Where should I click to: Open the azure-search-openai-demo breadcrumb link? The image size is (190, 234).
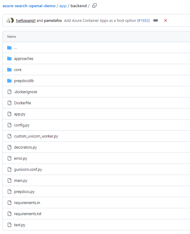click(29, 6)
